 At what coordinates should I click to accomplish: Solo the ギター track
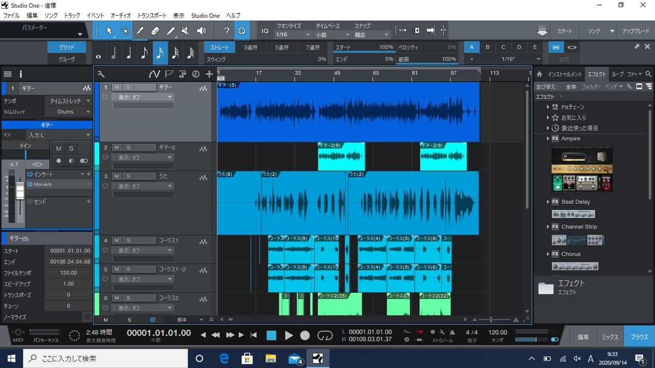[128, 87]
